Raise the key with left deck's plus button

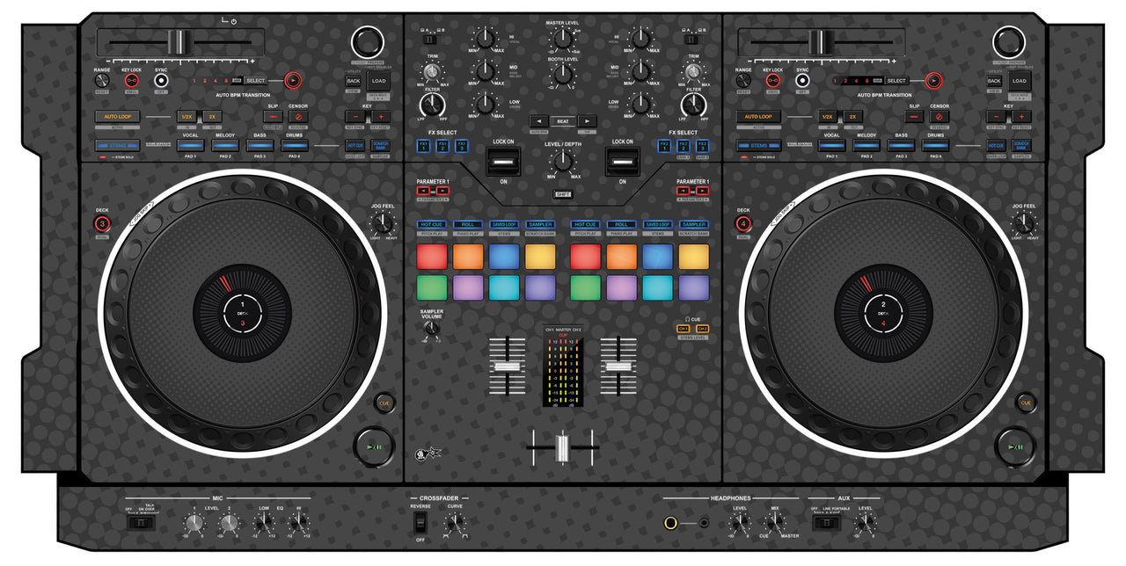(381, 117)
